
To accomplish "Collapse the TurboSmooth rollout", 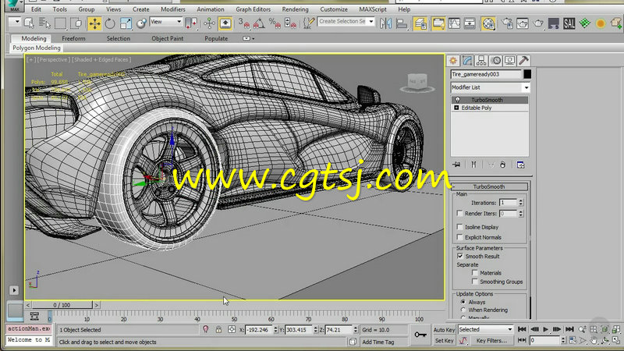I will tap(489, 186).
